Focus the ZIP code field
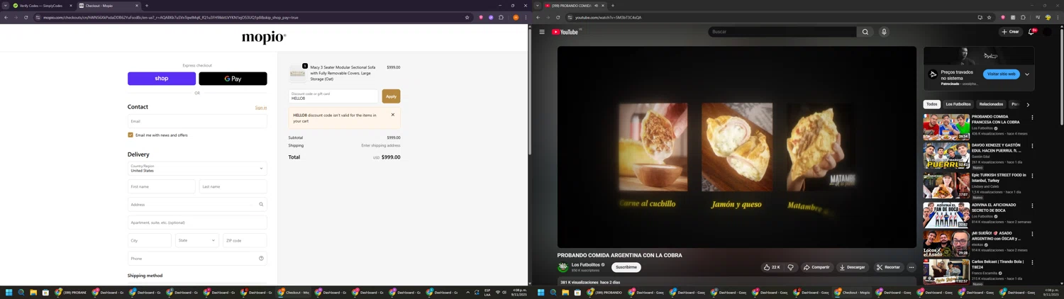The height and width of the screenshot is (299, 1064). (x=245, y=240)
